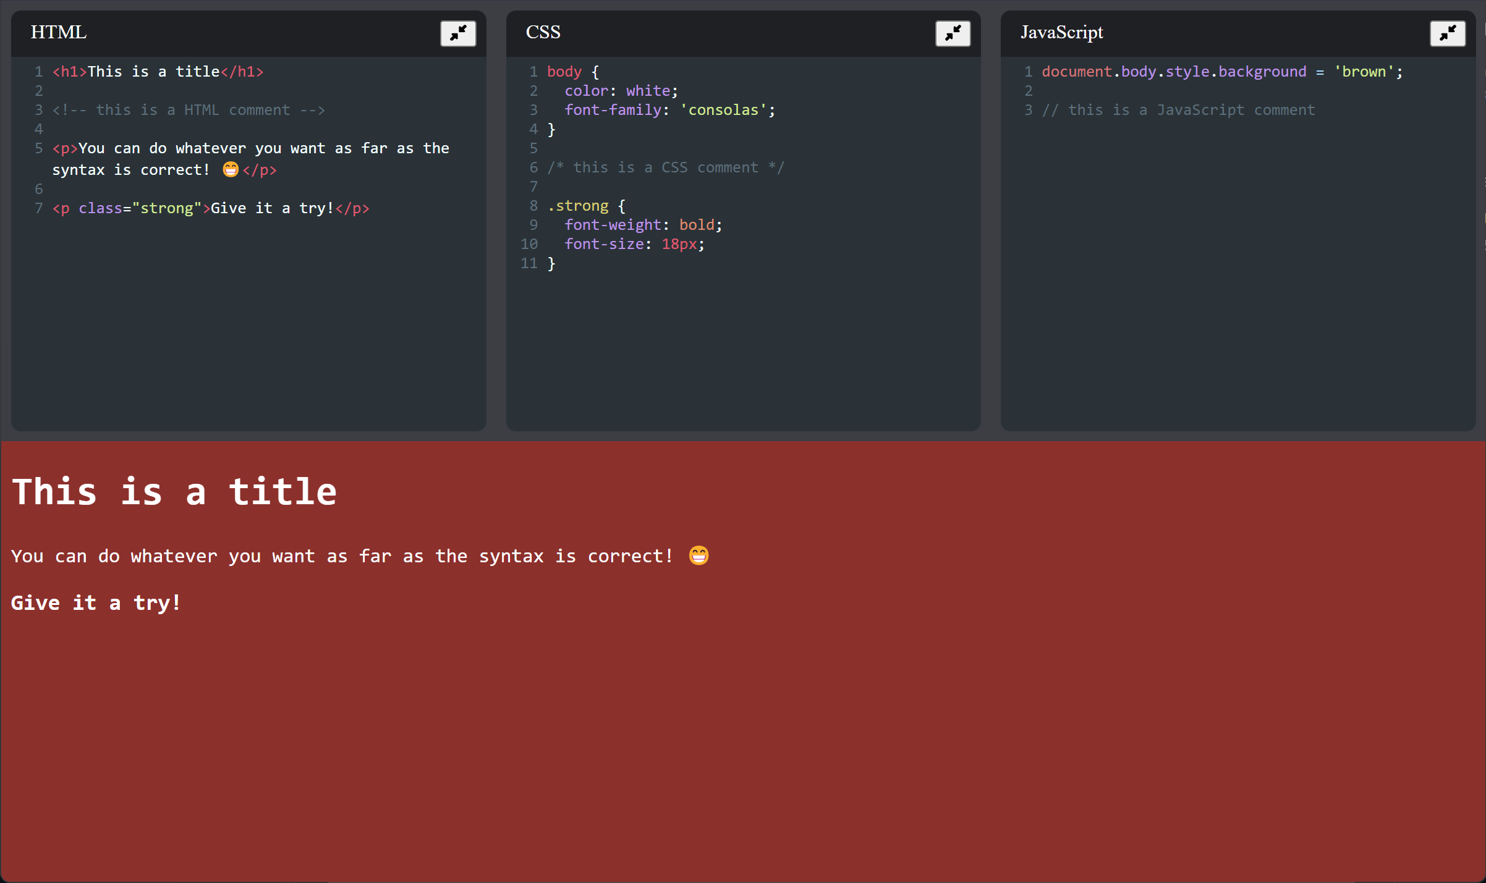The height and width of the screenshot is (883, 1486).
Task: Click the CSS panel title
Action: pos(543,32)
